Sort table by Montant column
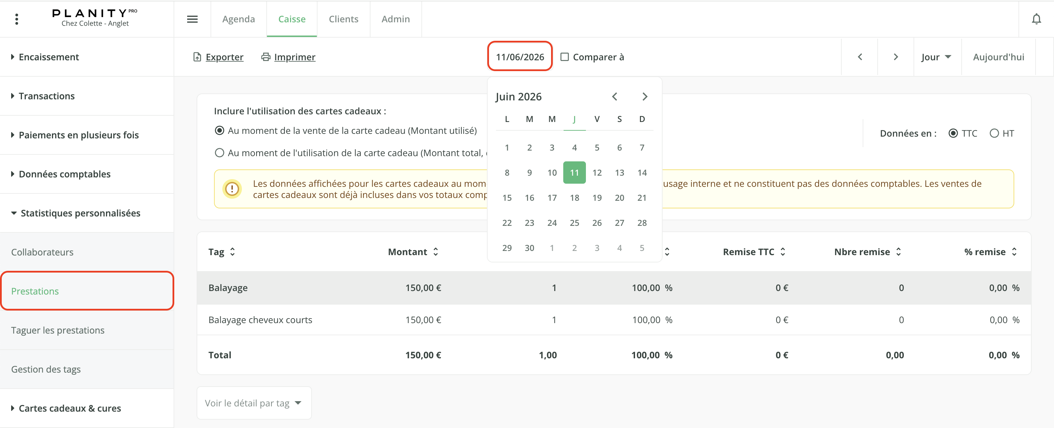This screenshot has height=428, width=1054. 413,252
